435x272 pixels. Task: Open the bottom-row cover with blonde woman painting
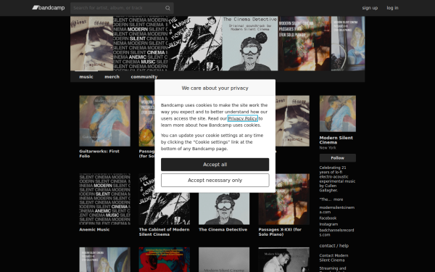point(104,260)
